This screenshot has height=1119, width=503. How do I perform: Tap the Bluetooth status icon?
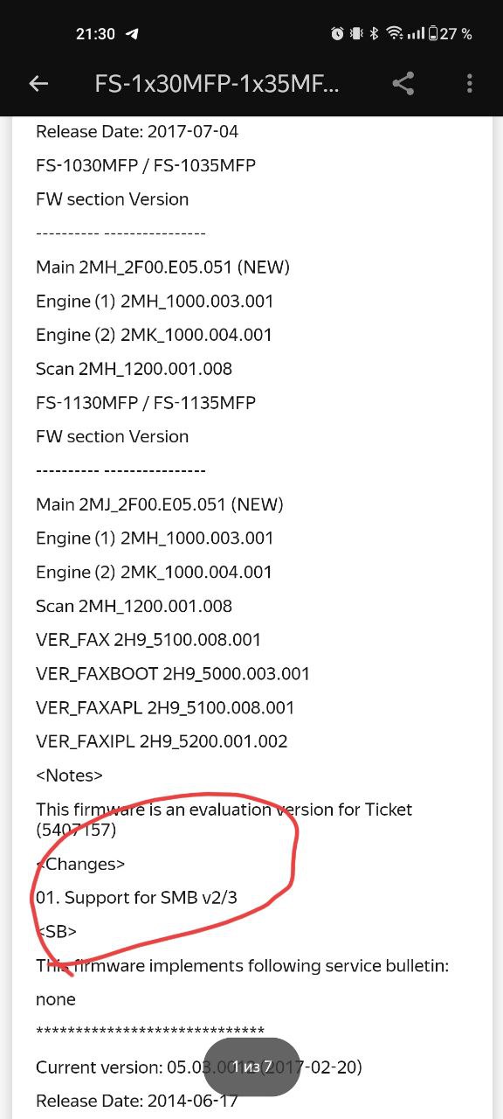click(x=374, y=34)
